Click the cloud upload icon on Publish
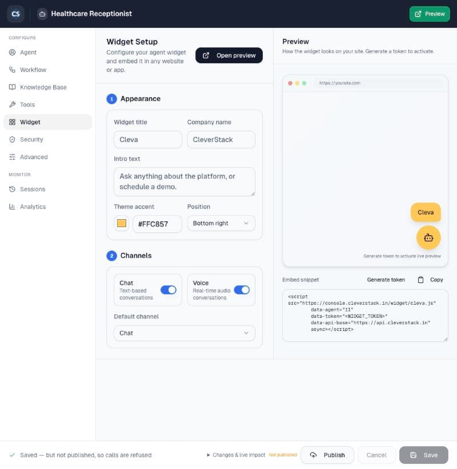The image size is (457, 469). point(313,455)
